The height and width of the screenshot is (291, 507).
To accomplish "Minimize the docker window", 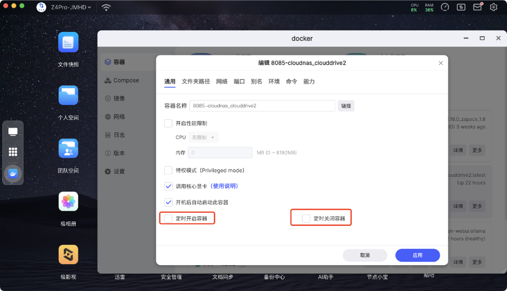I will [x=466, y=38].
